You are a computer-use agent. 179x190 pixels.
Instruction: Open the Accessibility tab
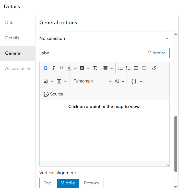[x=18, y=68]
